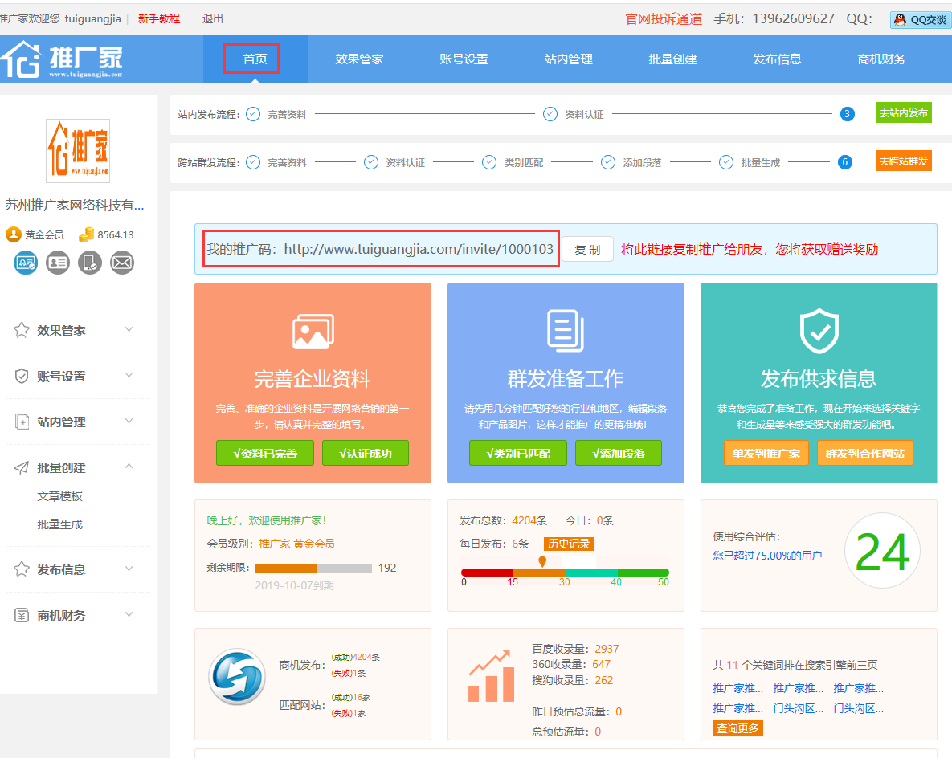952x758 pixels.
Task: Click the orange 去跨站群发 button
Action: 904,161
